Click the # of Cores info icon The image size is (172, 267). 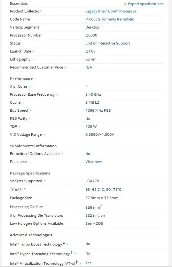click(x=30, y=86)
